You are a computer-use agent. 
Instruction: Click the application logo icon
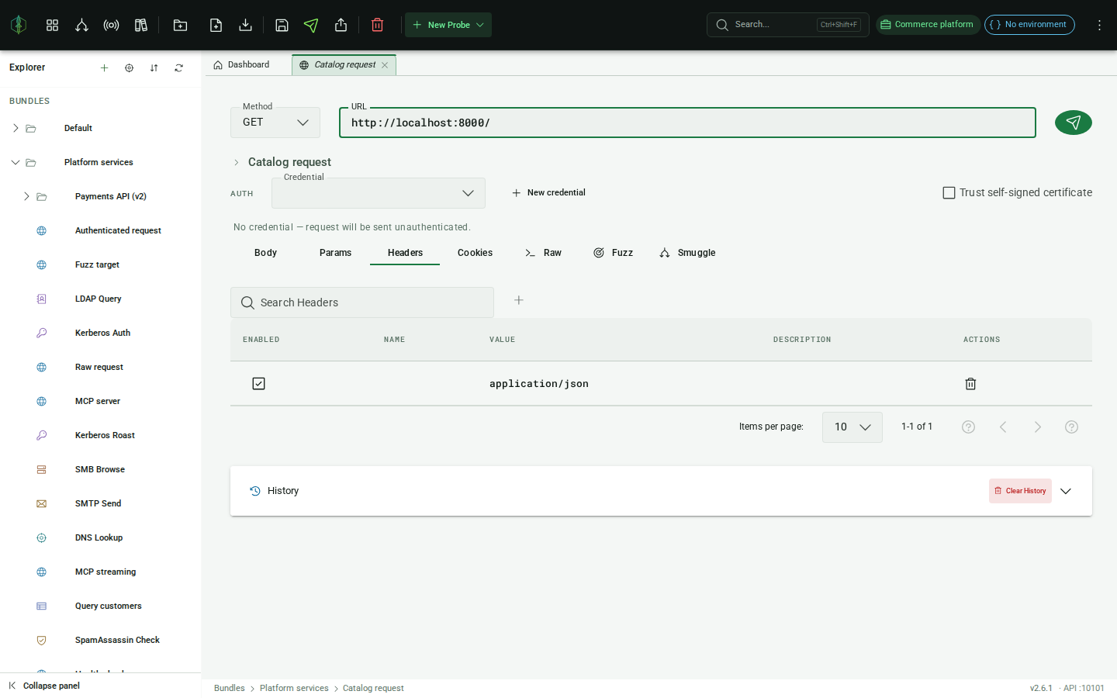(x=19, y=25)
